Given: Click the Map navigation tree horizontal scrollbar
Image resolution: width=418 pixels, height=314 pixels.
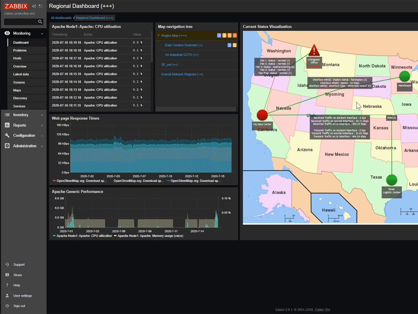Looking at the screenshot, I should pyautogui.click(x=196, y=109).
